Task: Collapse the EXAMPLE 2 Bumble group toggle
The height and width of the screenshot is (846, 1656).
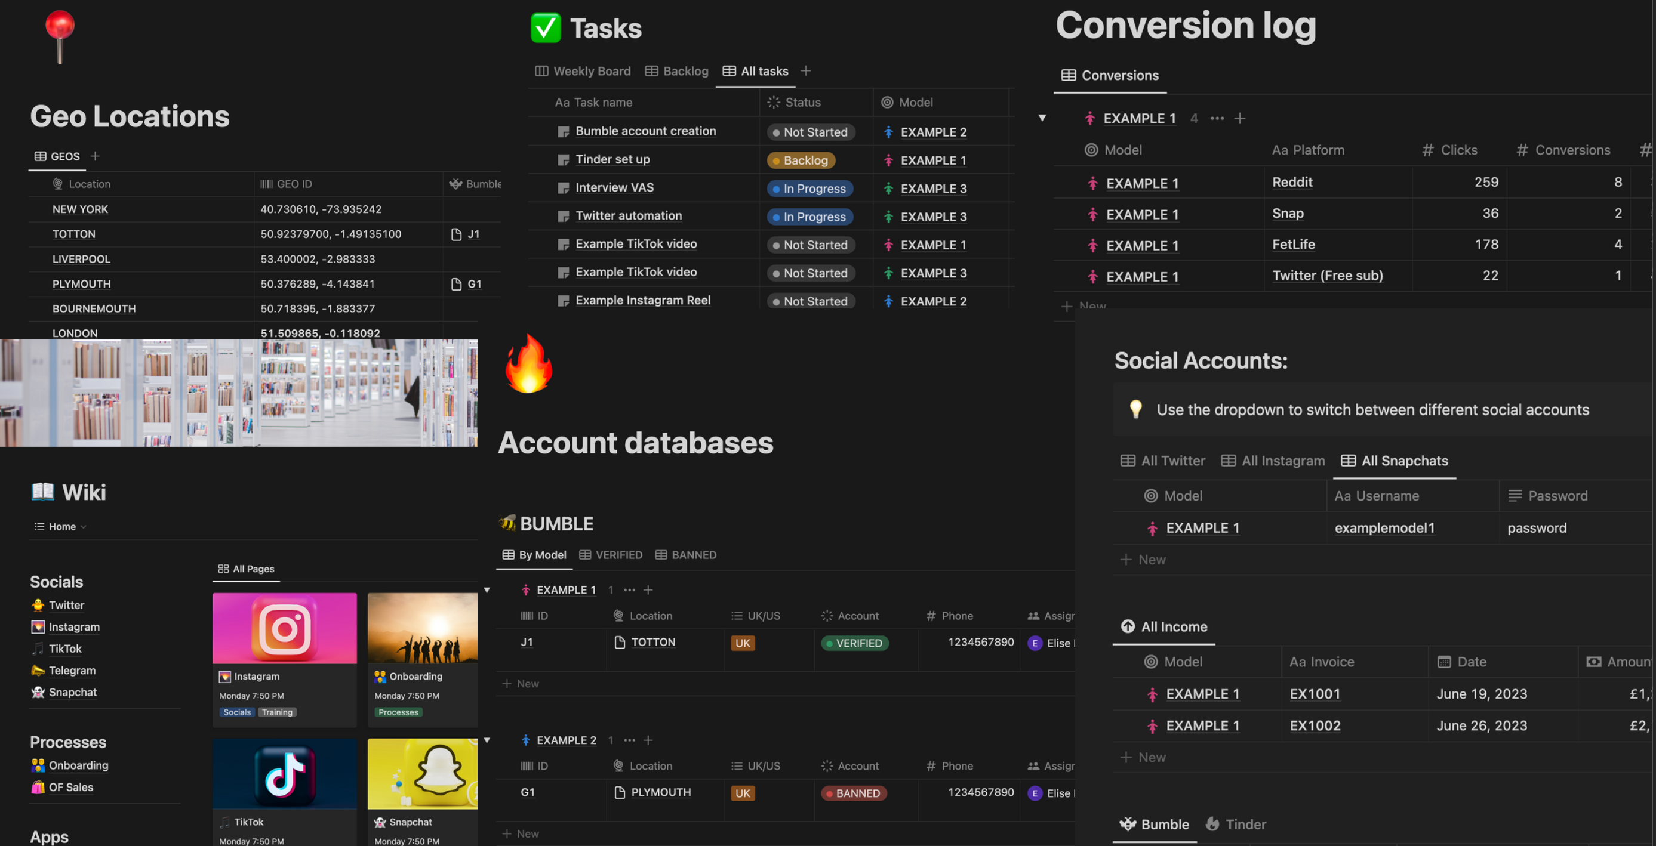Action: (487, 740)
